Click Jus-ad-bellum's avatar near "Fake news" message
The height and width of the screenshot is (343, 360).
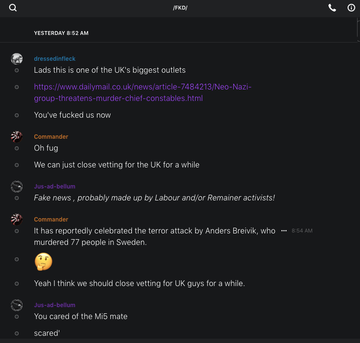pyautogui.click(x=17, y=187)
